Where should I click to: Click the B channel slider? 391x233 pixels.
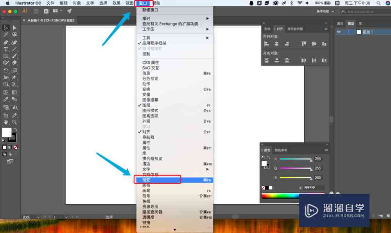click(296, 178)
